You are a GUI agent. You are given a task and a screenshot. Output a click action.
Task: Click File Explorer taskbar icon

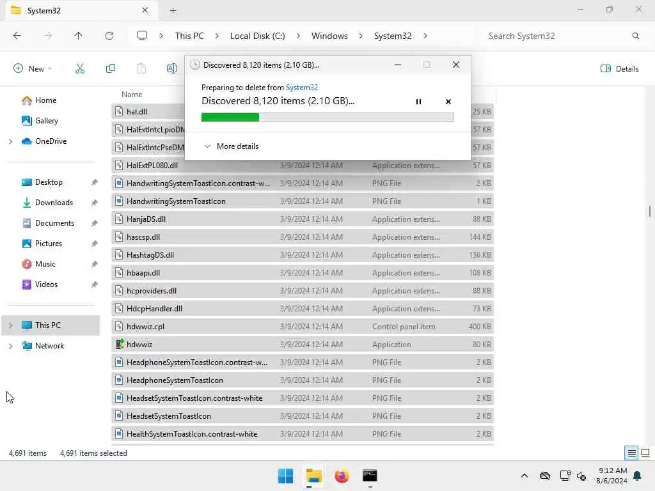pyautogui.click(x=313, y=476)
